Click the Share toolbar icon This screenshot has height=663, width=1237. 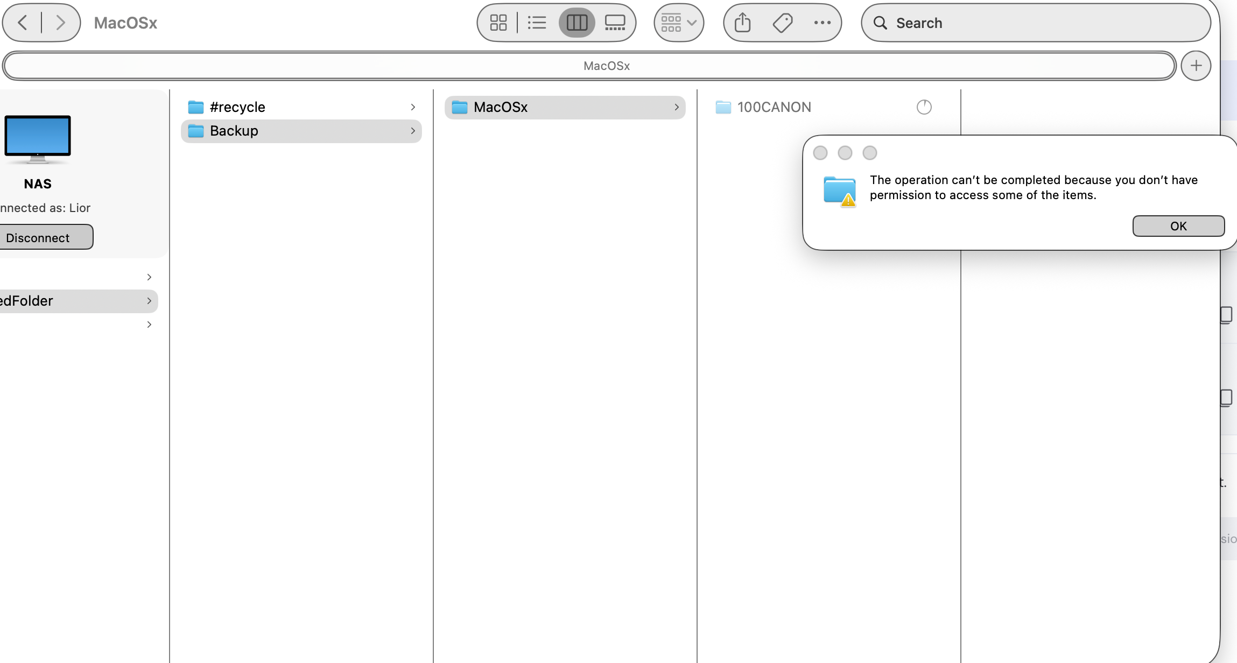pos(742,23)
